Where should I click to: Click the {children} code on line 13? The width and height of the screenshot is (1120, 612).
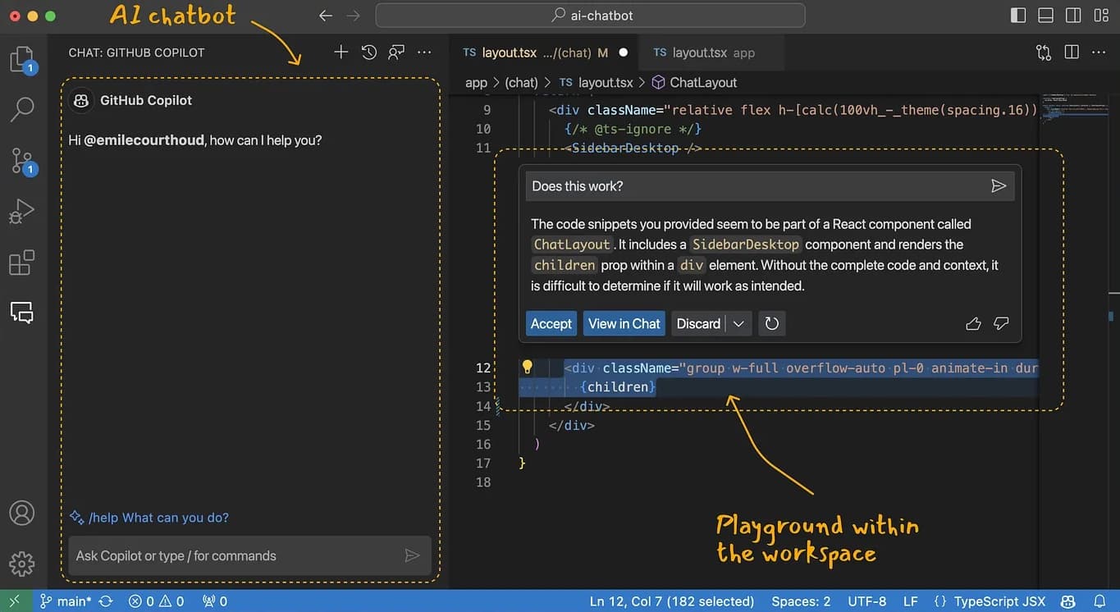click(x=617, y=386)
